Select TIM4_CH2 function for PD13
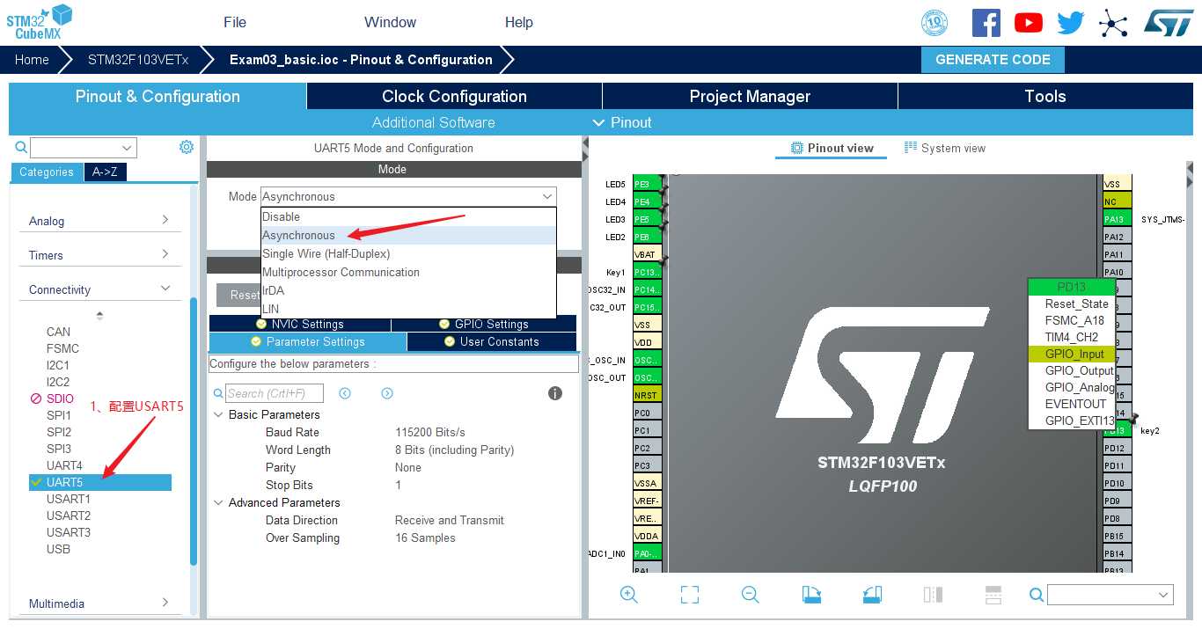The width and height of the screenshot is (1202, 629). pos(1072,337)
